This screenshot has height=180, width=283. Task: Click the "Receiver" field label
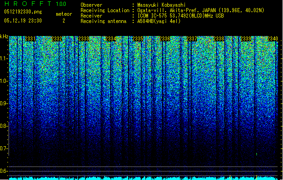[91, 16]
